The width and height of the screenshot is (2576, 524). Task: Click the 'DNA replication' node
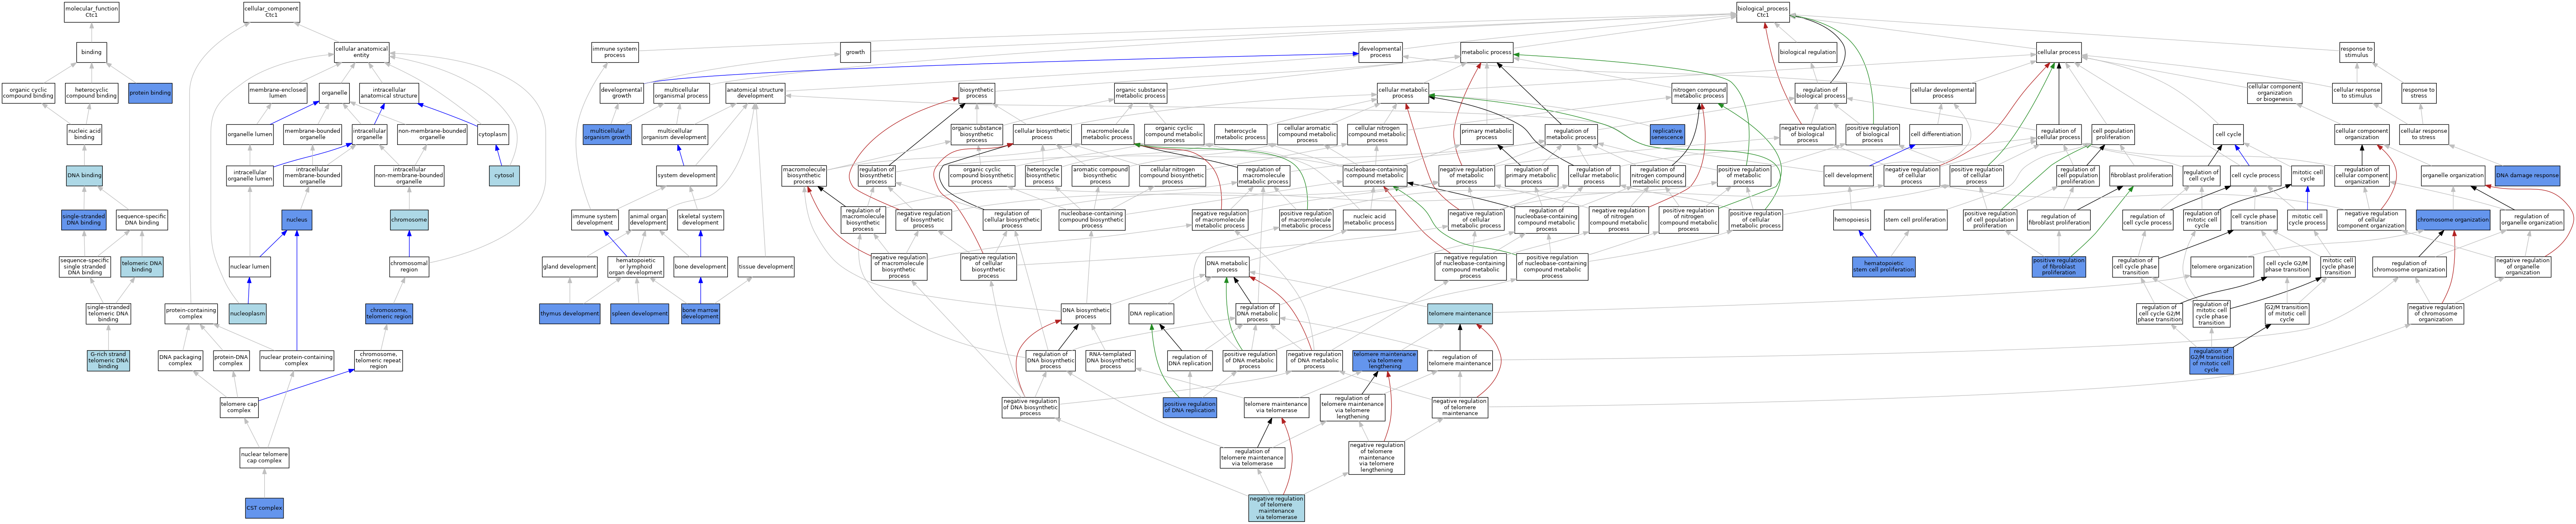point(1151,313)
